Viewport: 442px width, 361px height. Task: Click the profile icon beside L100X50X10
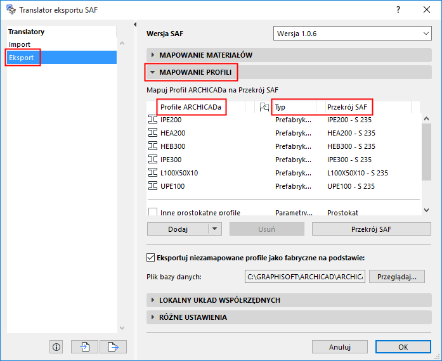153,173
